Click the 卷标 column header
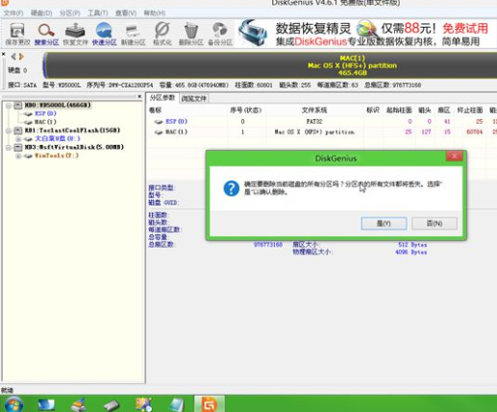This screenshot has width=497, height=412. 155,110
